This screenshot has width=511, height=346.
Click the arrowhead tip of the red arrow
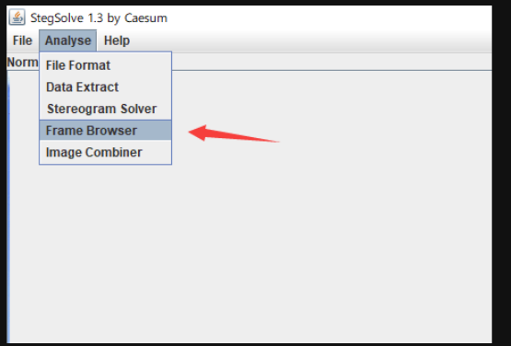click(191, 132)
